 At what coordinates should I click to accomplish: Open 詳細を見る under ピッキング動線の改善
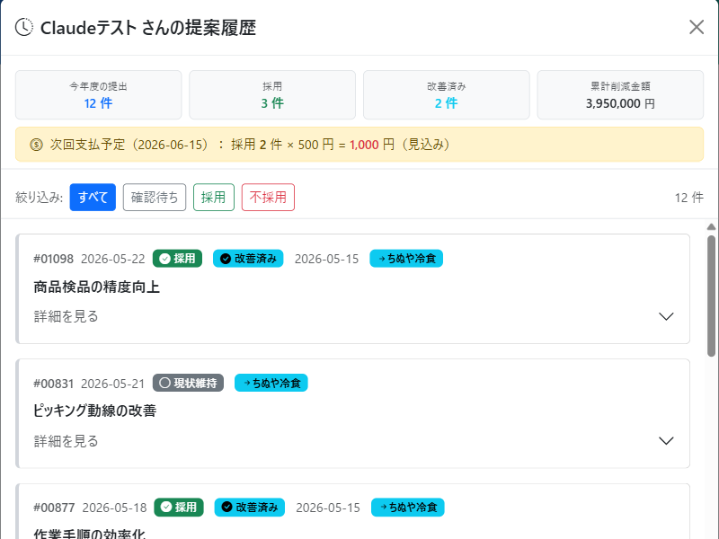click(66, 441)
